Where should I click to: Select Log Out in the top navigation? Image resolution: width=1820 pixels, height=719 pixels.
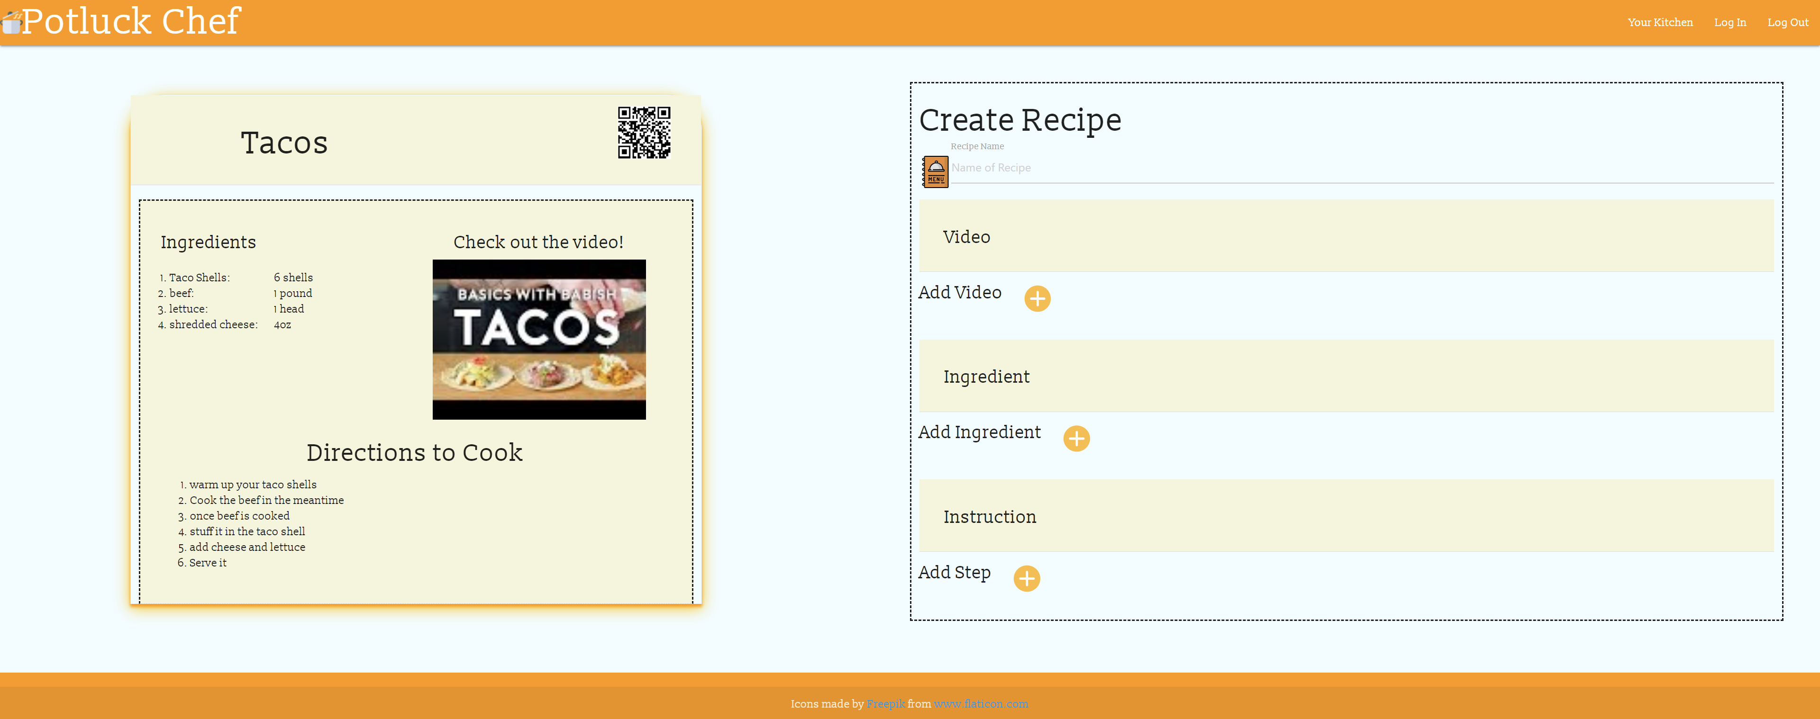point(1787,23)
